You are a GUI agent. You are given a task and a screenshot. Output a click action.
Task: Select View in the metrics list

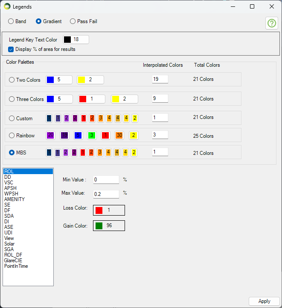point(28,238)
